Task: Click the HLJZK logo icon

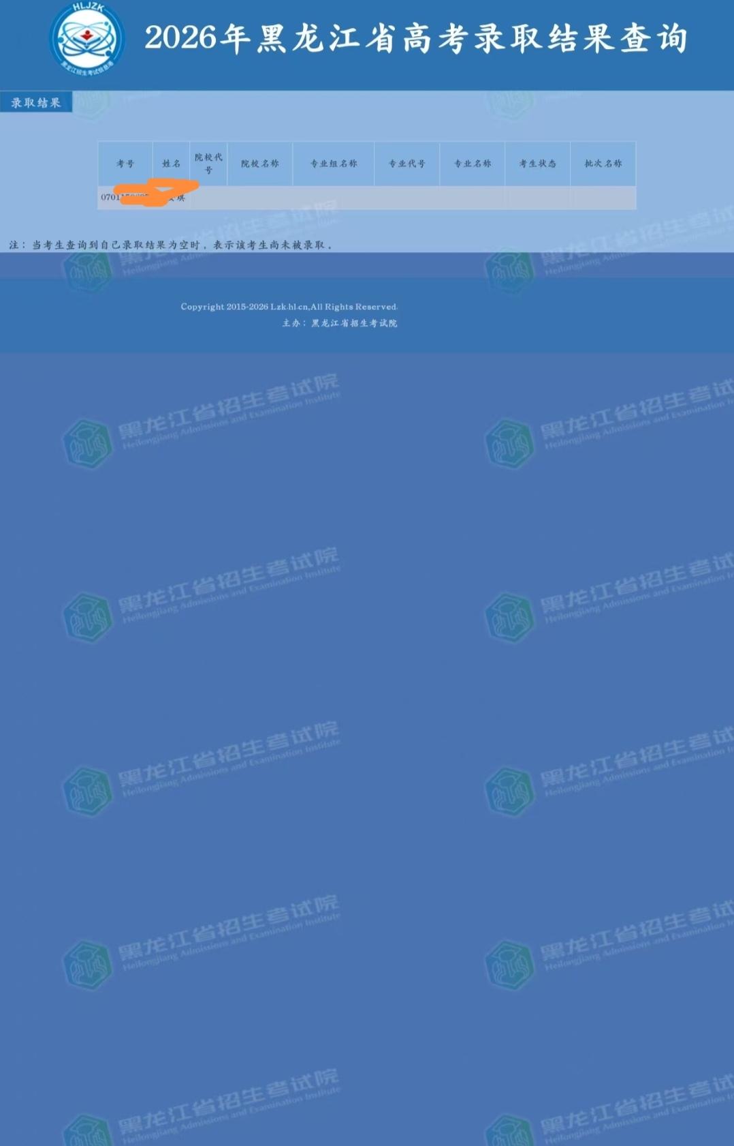Action: pyautogui.click(x=87, y=38)
